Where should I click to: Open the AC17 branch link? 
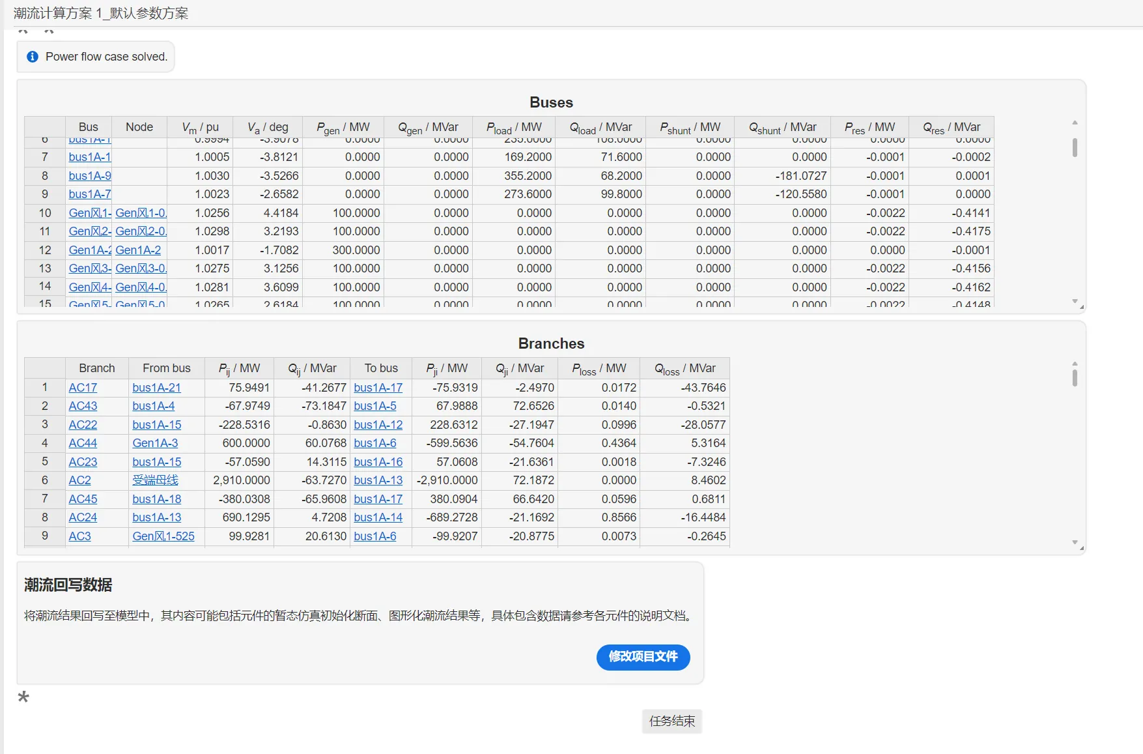pyautogui.click(x=83, y=388)
